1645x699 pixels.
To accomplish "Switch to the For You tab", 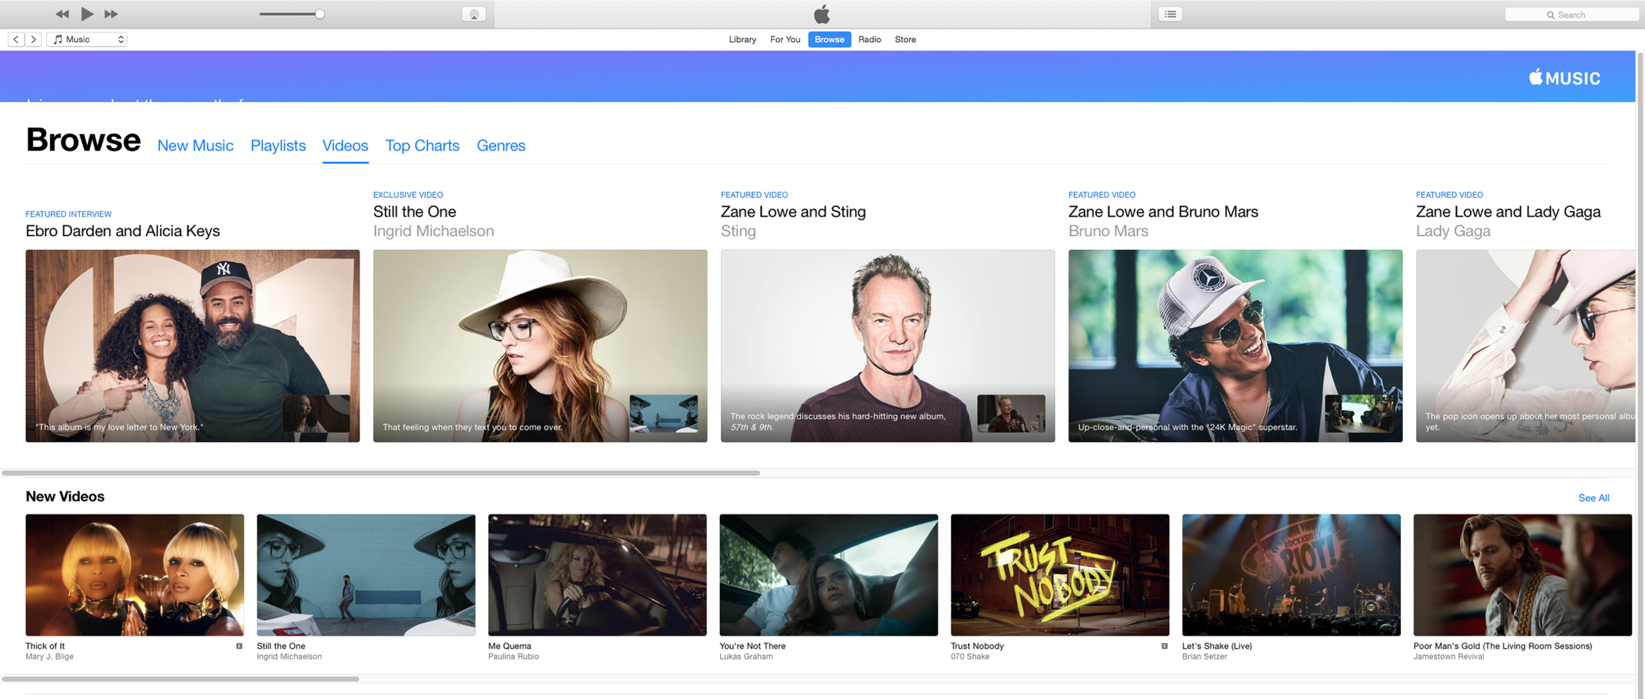I will (785, 39).
